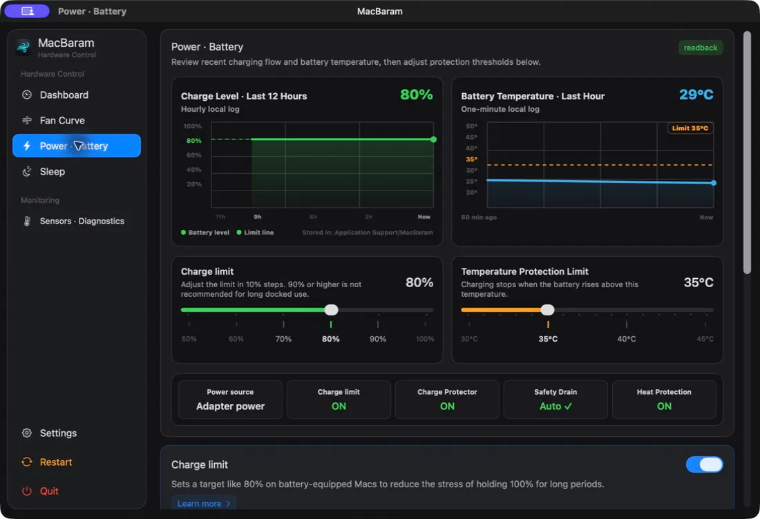This screenshot has width=760, height=519.
Task: Go to the Sleep section
Action: tap(77, 171)
